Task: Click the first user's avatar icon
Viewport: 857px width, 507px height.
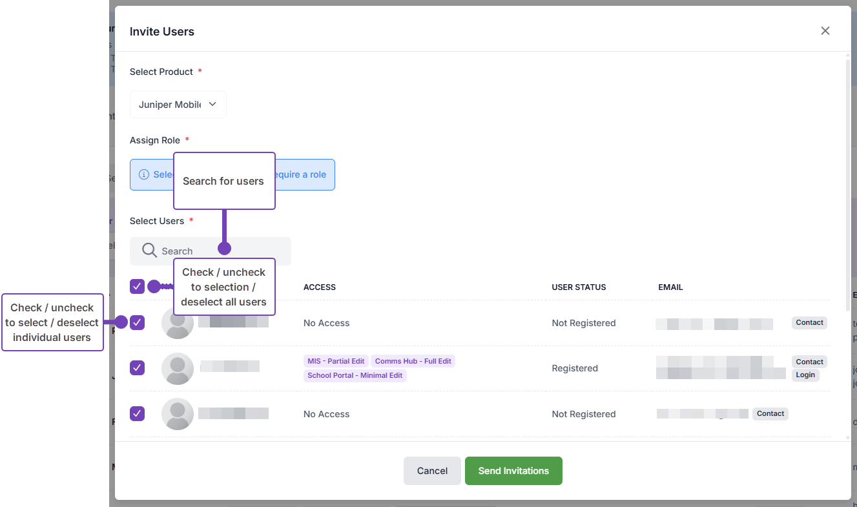Action: coord(178,323)
